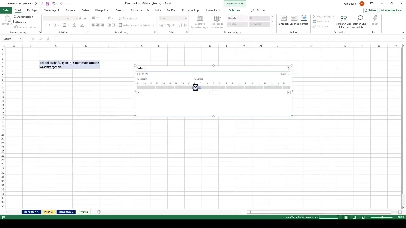This screenshot has height=228, width=406.
Task: Toggle underline U formatting
Action: pos(55,25)
